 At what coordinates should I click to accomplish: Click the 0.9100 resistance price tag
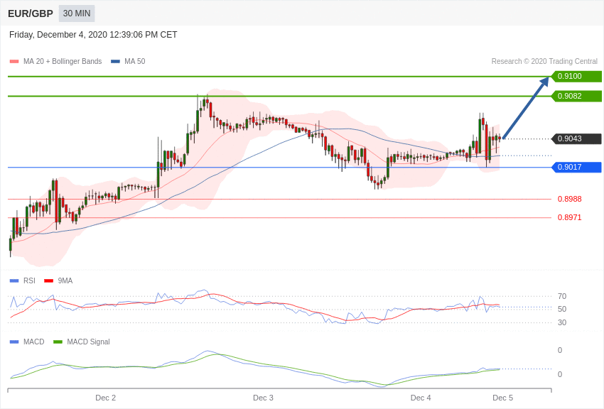(x=576, y=76)
